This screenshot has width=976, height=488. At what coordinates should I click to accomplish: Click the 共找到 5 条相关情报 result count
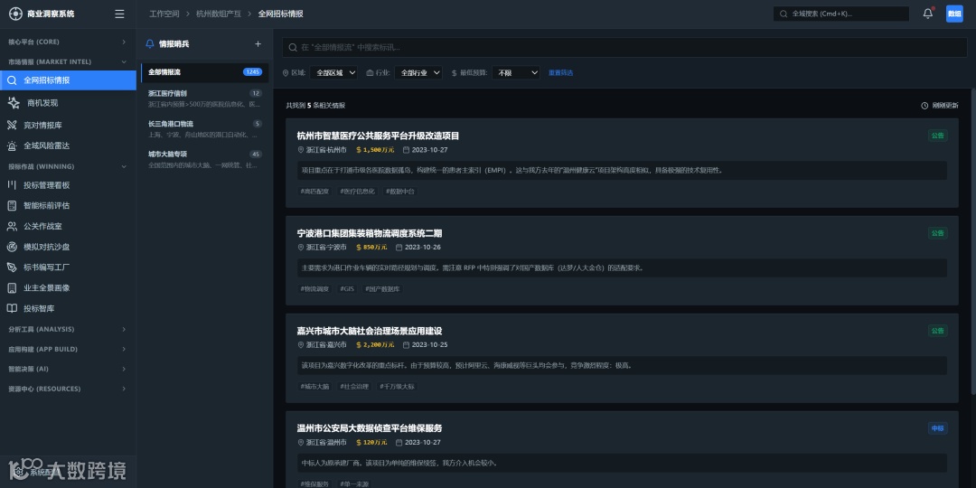point(315,106)
